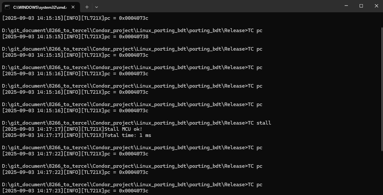Expand the new tab profile dropdown
Image resolution: width=383 pixels, height=195 pixels.
pyautogui.click(x=97, y=7)
